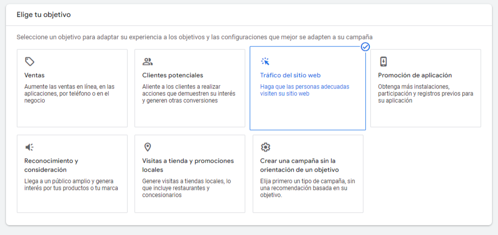Screen dimensions: 498x235
Task: Click the gear icon for campaign without objective
Action: (x=266, y=147)
